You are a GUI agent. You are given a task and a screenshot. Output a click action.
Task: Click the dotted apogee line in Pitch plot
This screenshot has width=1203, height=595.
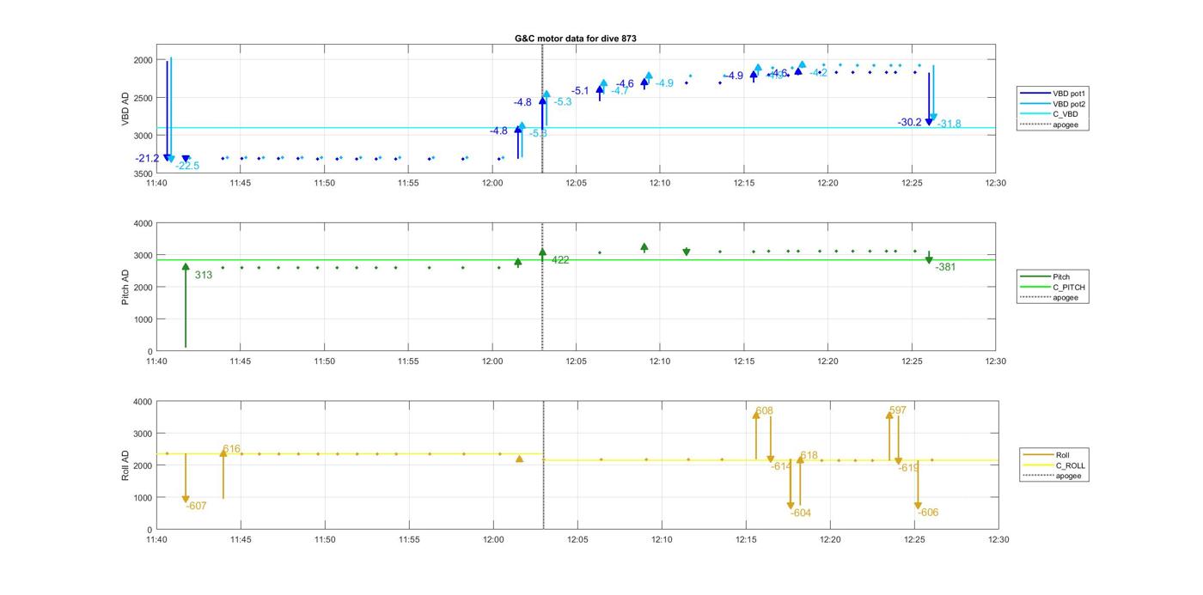[542, 287]
